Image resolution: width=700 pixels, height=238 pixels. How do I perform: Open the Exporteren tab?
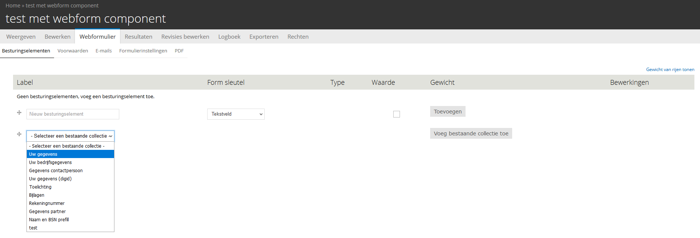click(x=264, y=37)
